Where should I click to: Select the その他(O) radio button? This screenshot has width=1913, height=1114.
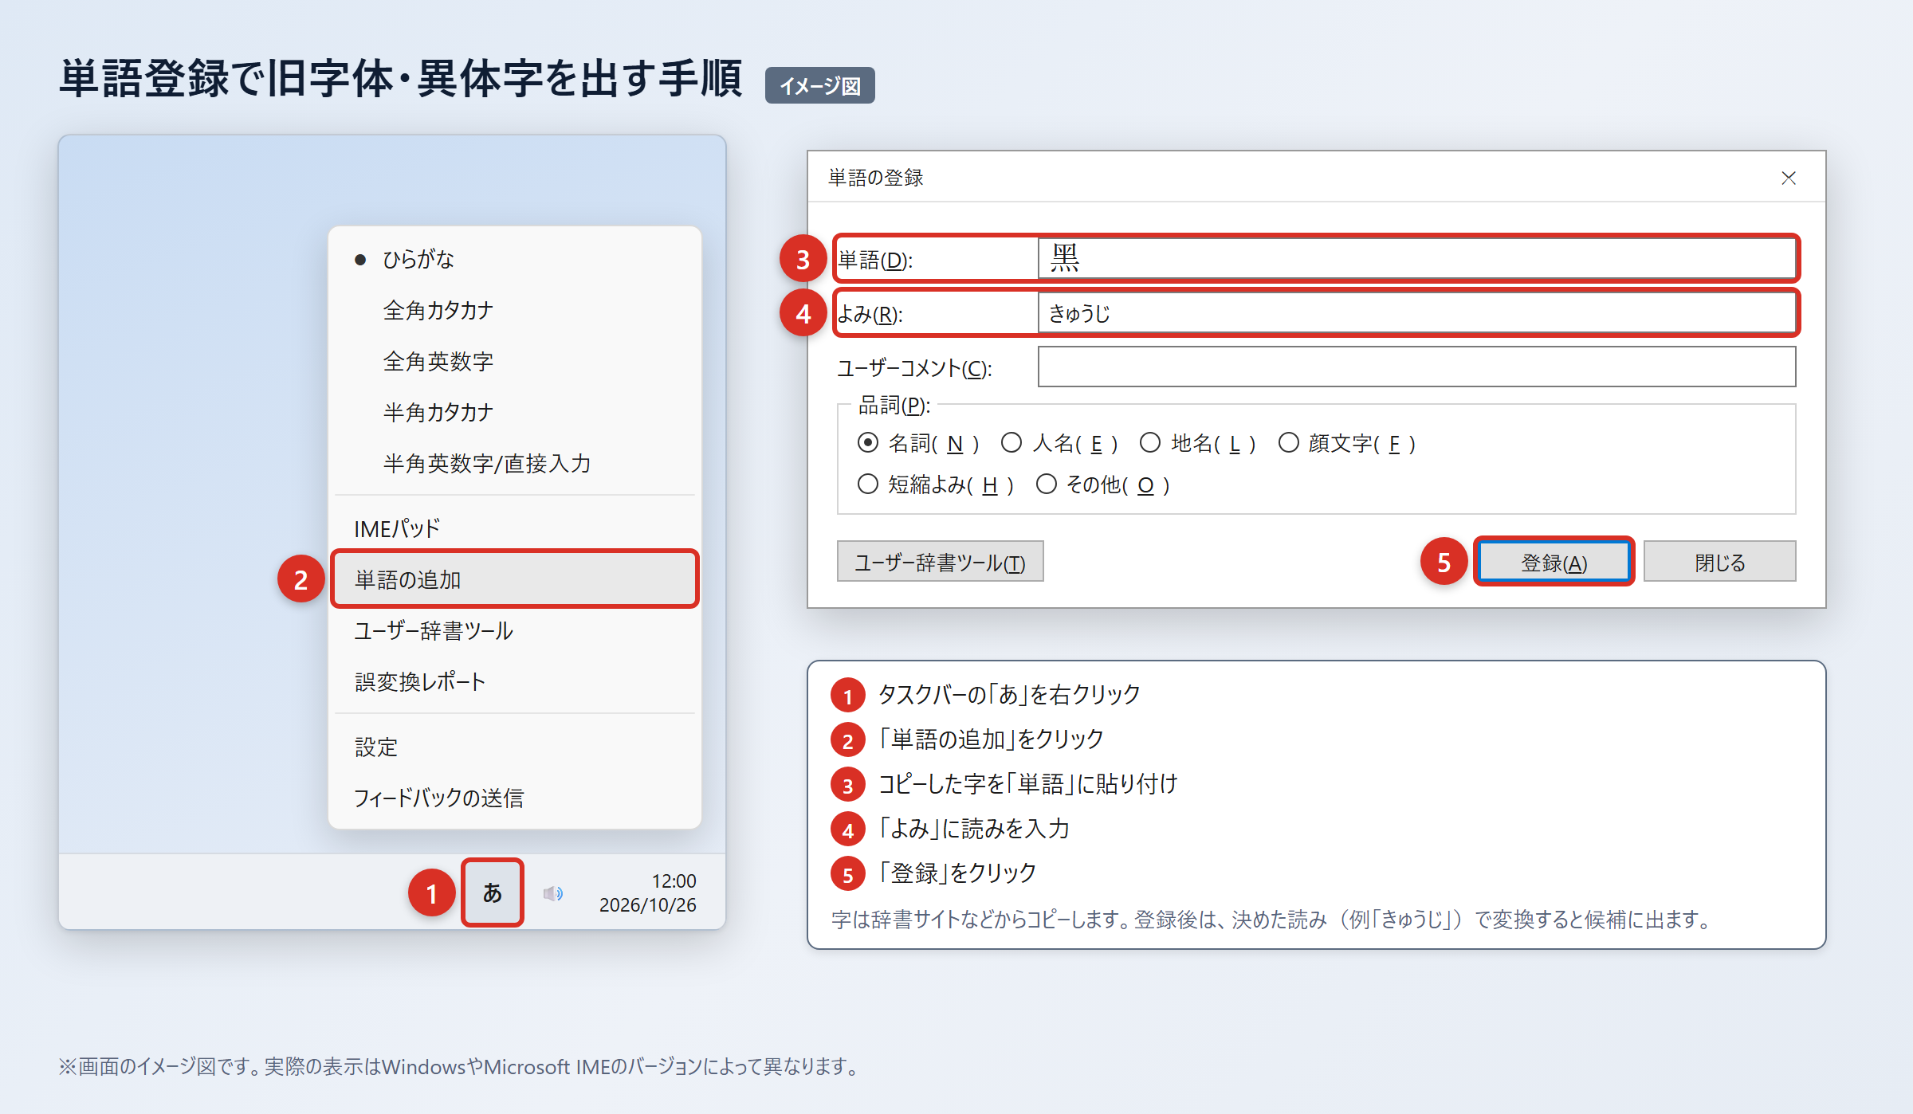coord(1046,484)
